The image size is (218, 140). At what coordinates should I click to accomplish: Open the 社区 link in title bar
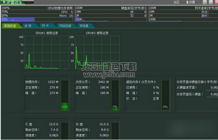[177, 2]
